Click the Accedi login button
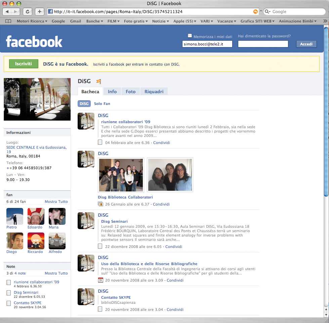 (306, 44)
